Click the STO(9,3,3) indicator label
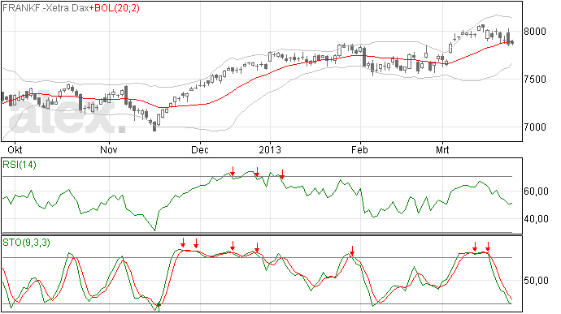Screen dimensions: 561x314 [26, 243]
